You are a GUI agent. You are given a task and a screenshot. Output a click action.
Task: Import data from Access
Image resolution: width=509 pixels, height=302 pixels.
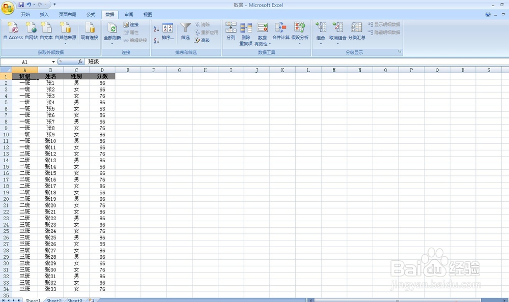point(13,31)
